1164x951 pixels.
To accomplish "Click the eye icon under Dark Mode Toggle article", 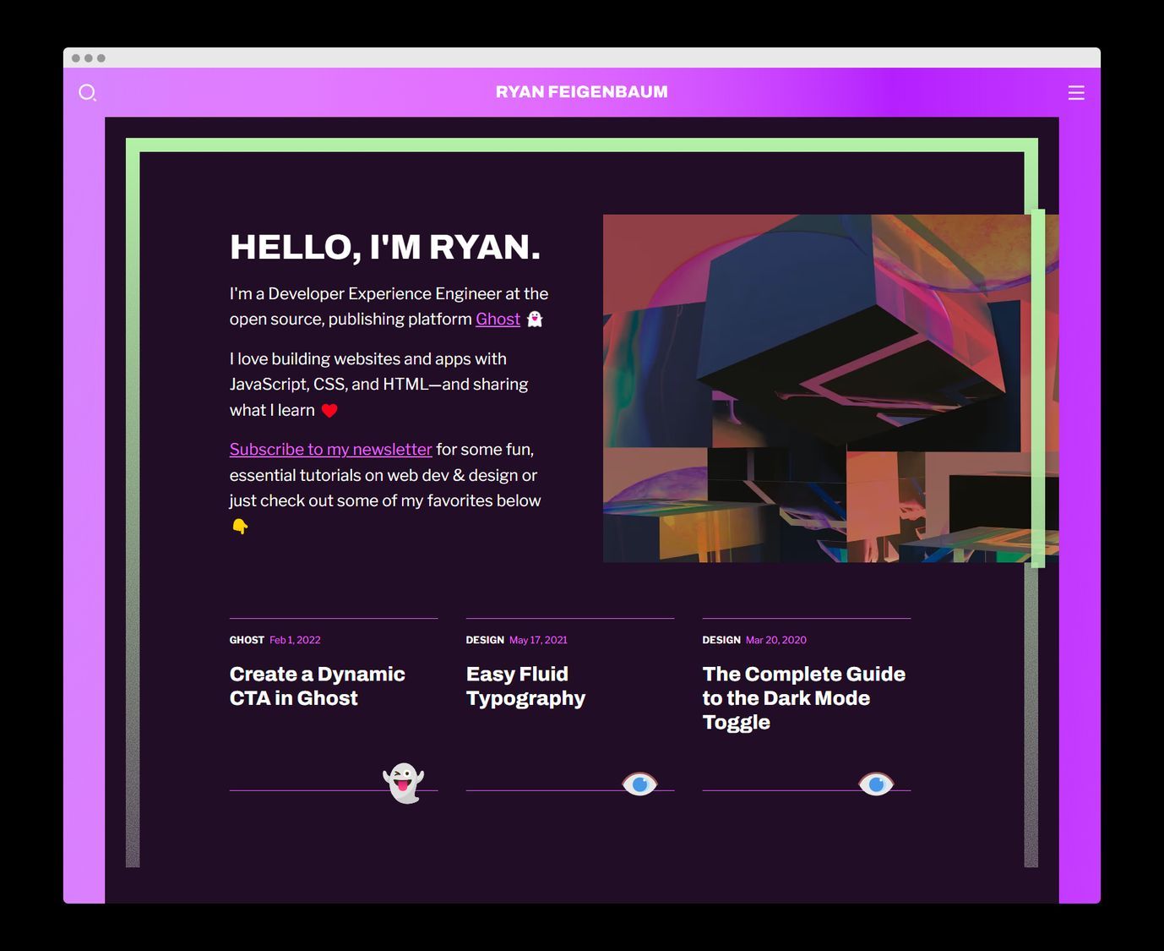I will (877, 784).
